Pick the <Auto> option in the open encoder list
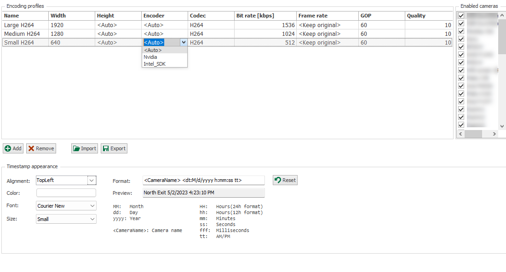 click(153, 50)
